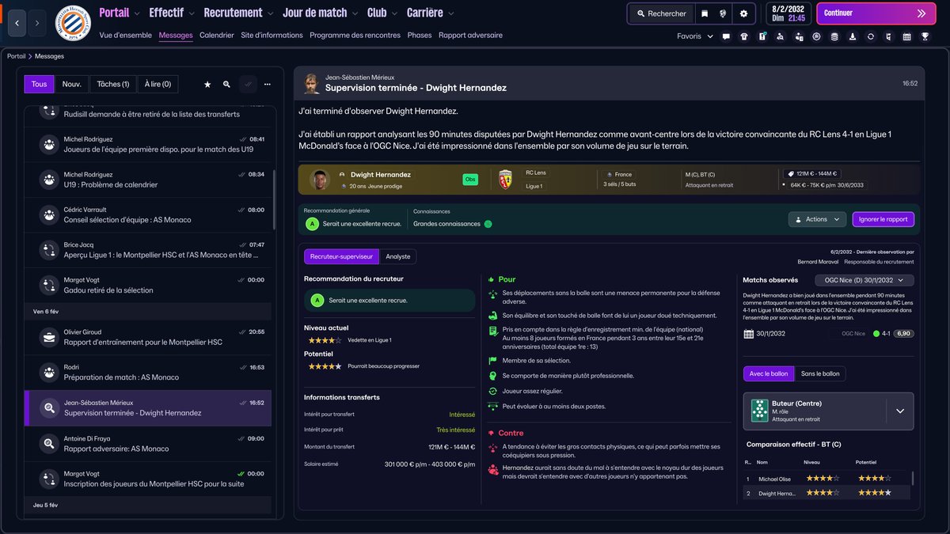The height and width of the screenshot is (534, 950).
Task: Open the trophy shortcut icon
Action: (x=925, y=36)
